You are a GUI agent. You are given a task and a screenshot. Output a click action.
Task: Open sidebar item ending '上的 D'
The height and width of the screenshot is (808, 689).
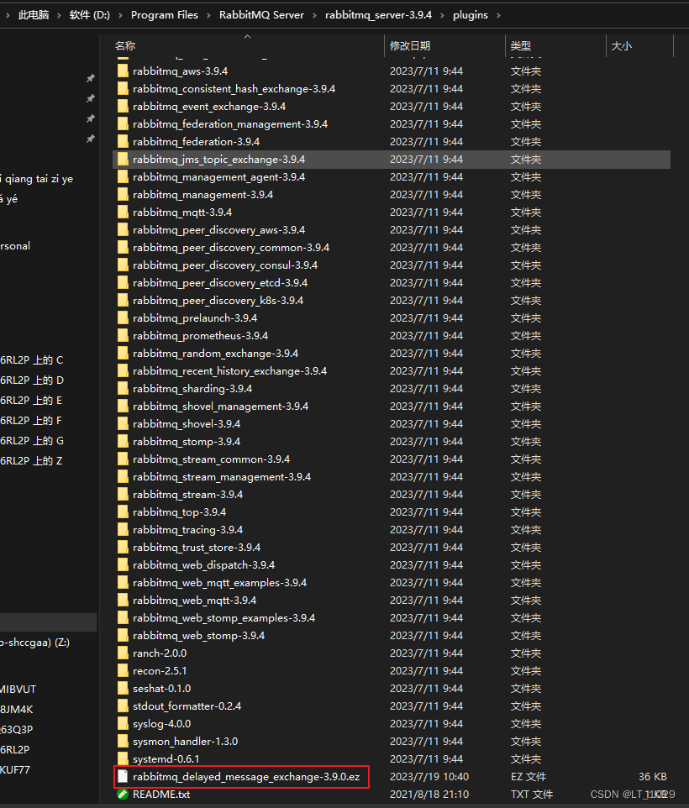click(x=32, y=380)
